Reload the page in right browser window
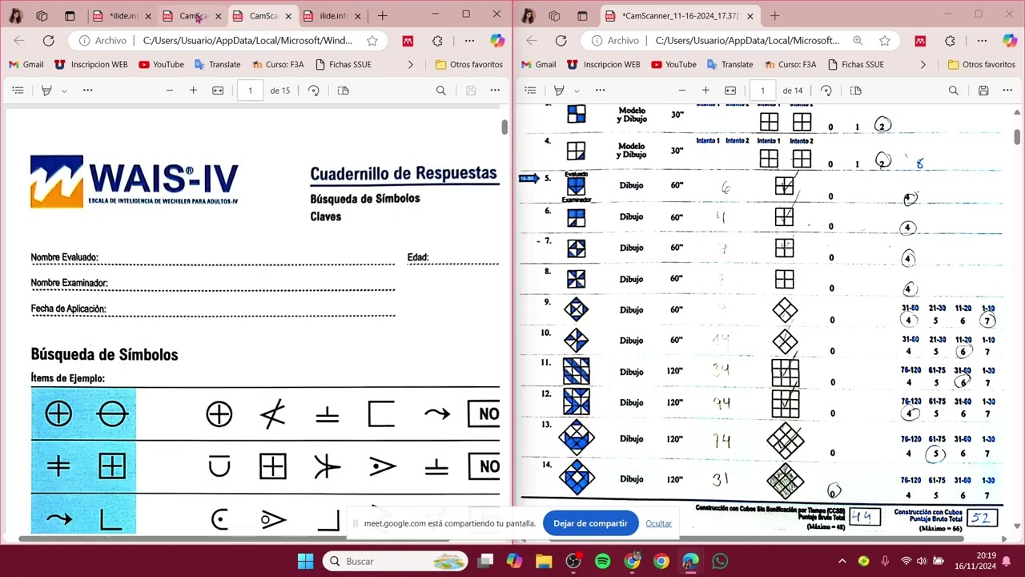This screenshot has width=1025, height=577. (561, 40)
